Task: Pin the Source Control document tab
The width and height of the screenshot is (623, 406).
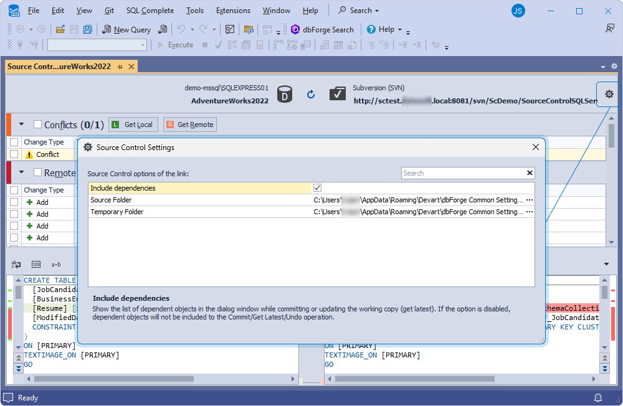Action: [120, 67]
